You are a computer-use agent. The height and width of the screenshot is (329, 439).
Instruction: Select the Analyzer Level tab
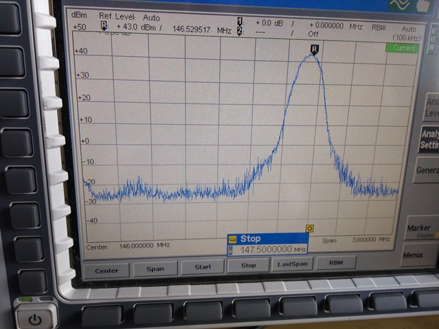(x=430, y=108)
